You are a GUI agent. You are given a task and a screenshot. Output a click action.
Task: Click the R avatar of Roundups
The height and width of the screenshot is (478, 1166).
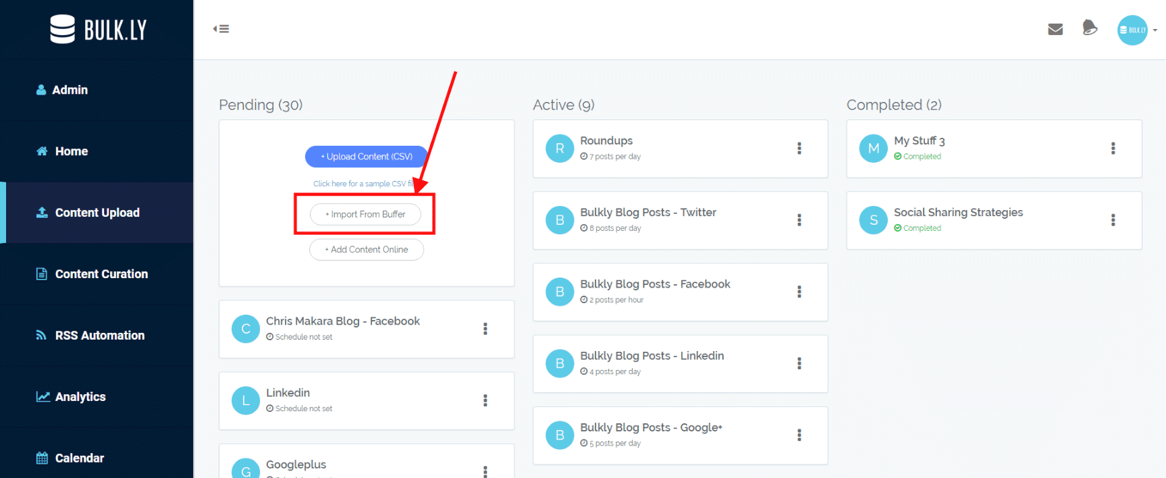click(560, 149)
